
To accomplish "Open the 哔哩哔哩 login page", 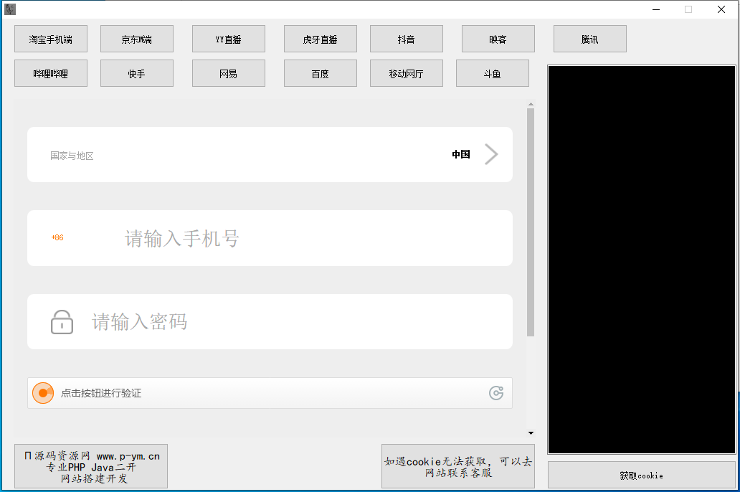I will (51, 73).
